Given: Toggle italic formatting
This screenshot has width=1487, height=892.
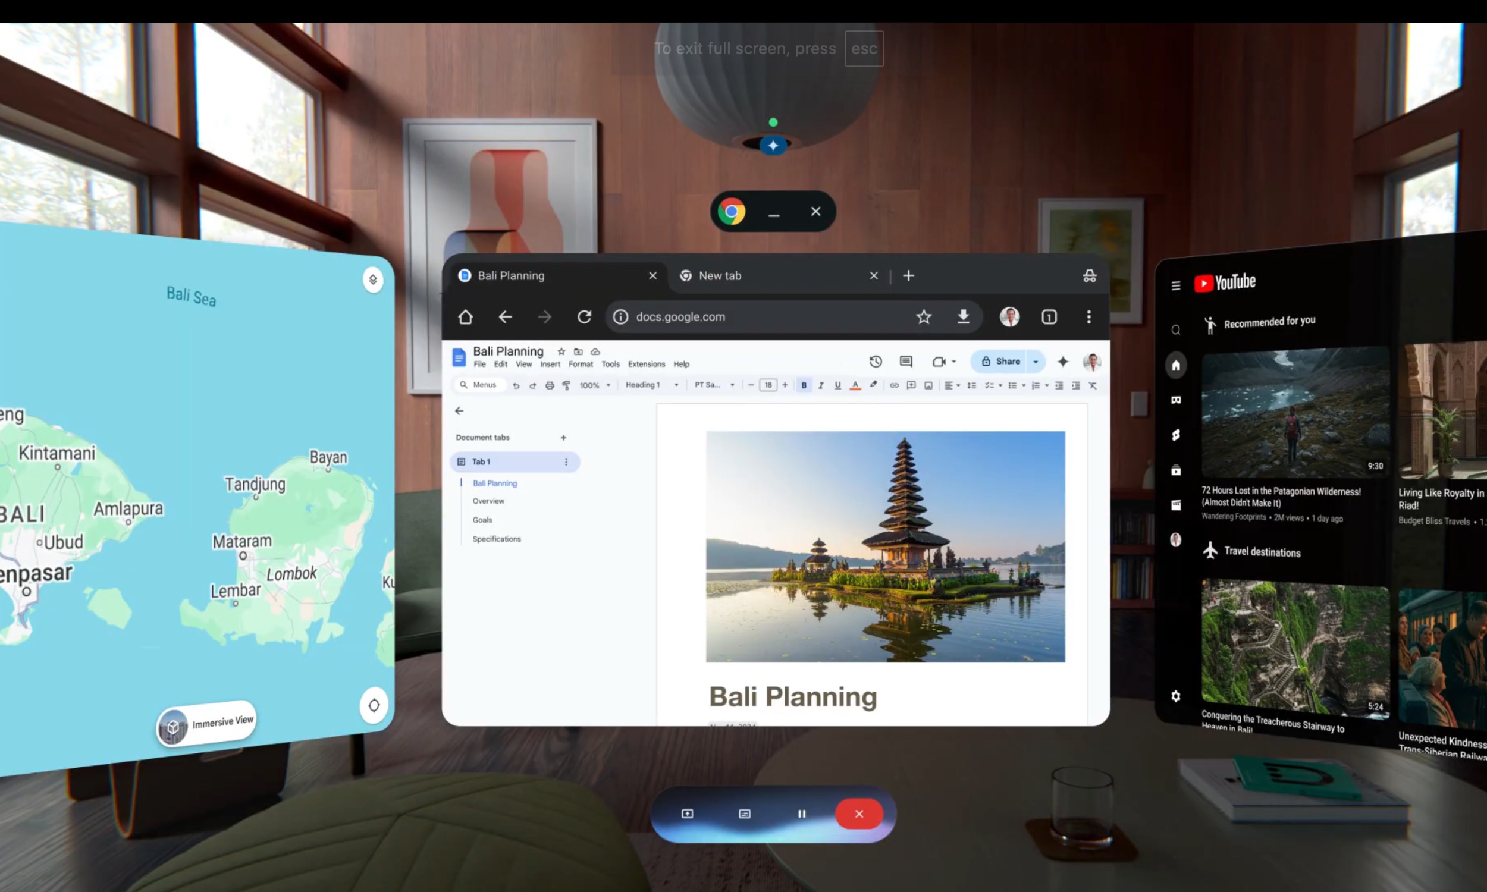Looking at the screenshot, I should [820, 385].
